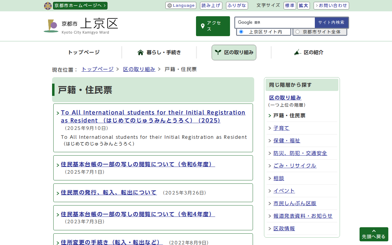Select the 京都市サイト全体 radio button
The width and height of the screenshot is (392, 245).
click(x=297, y=32)
